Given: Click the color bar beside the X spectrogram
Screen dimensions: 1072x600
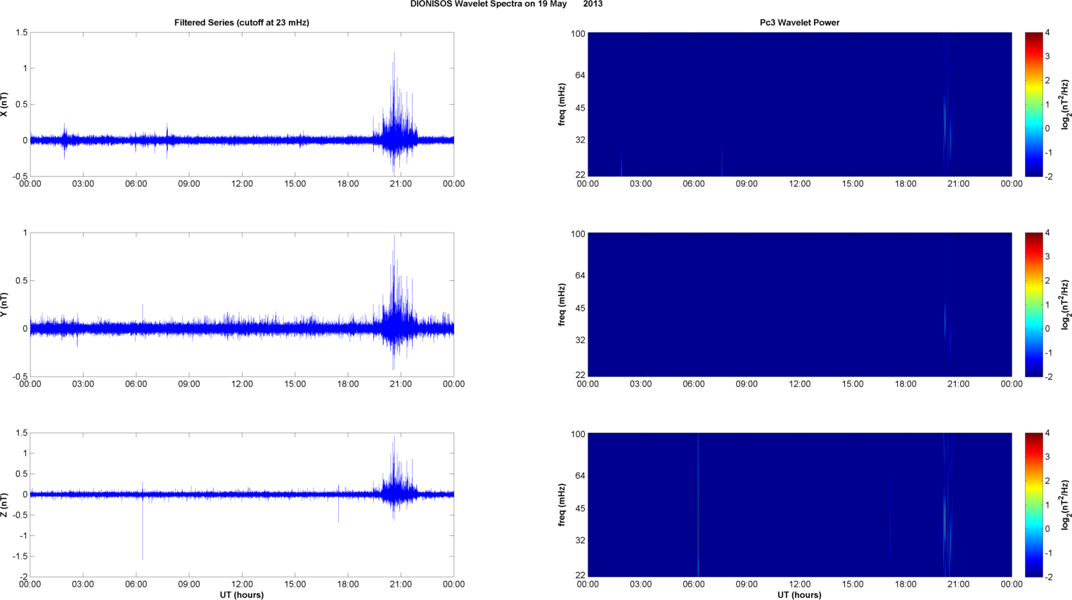Looking at the screenshot, I should pyautogui.click(x=1033, y=104).
